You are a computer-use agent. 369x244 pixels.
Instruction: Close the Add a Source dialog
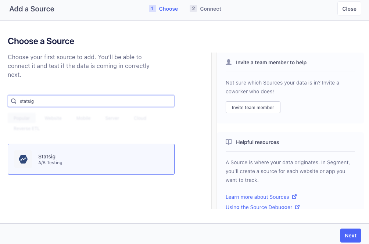pyautogui.click(x=349, y=8)
